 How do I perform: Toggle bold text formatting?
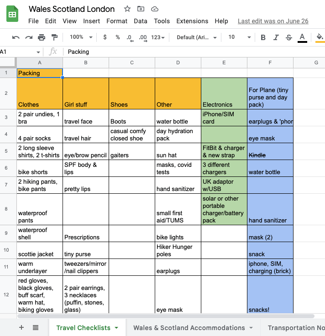point(263,37)
